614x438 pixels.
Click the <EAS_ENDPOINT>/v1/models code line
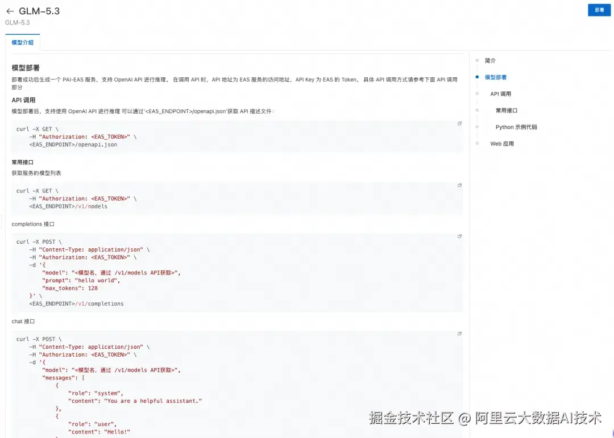tap(68, 206)
